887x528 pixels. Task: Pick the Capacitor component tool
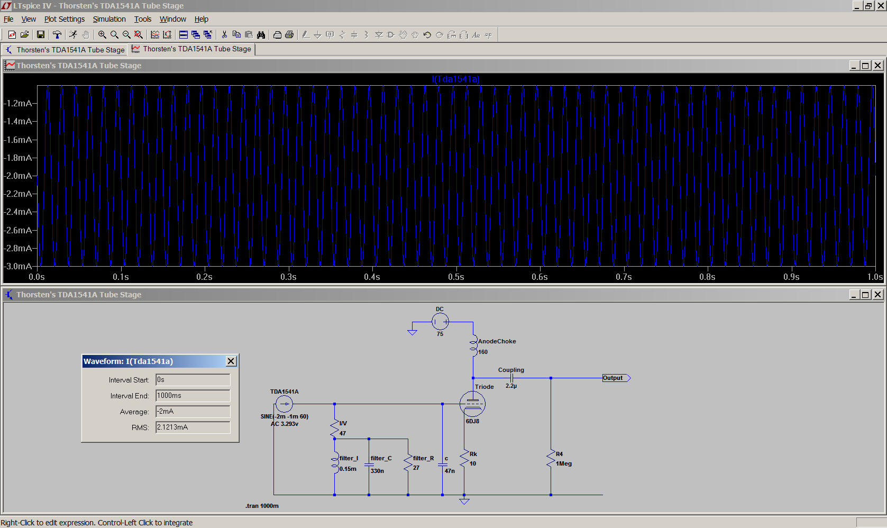pyautogui.click(x=354, y=35)
